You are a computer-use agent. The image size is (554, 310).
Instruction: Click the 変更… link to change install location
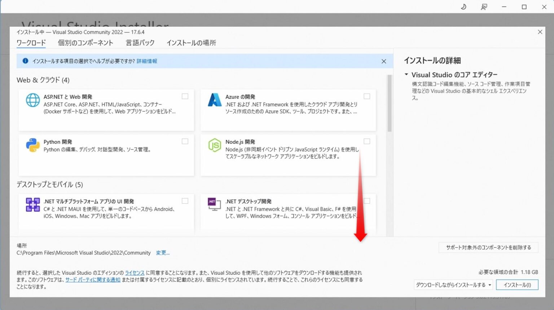163,253
